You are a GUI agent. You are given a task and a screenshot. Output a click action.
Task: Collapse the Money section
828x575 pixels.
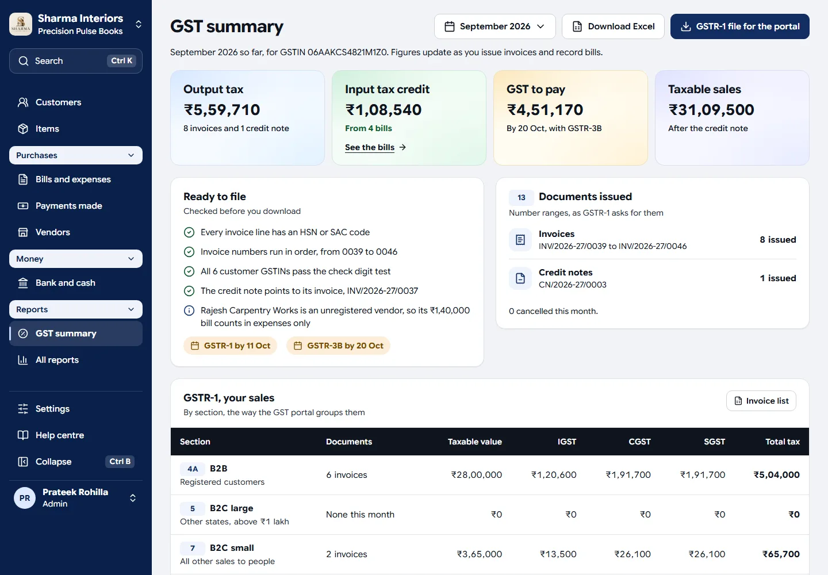[x=76, y=259]
